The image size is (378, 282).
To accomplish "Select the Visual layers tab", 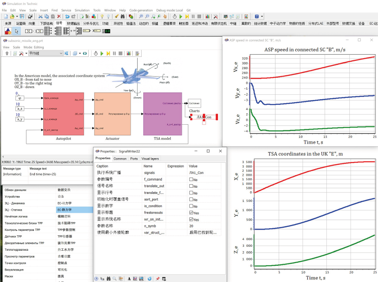I will (x=150, y=159).
